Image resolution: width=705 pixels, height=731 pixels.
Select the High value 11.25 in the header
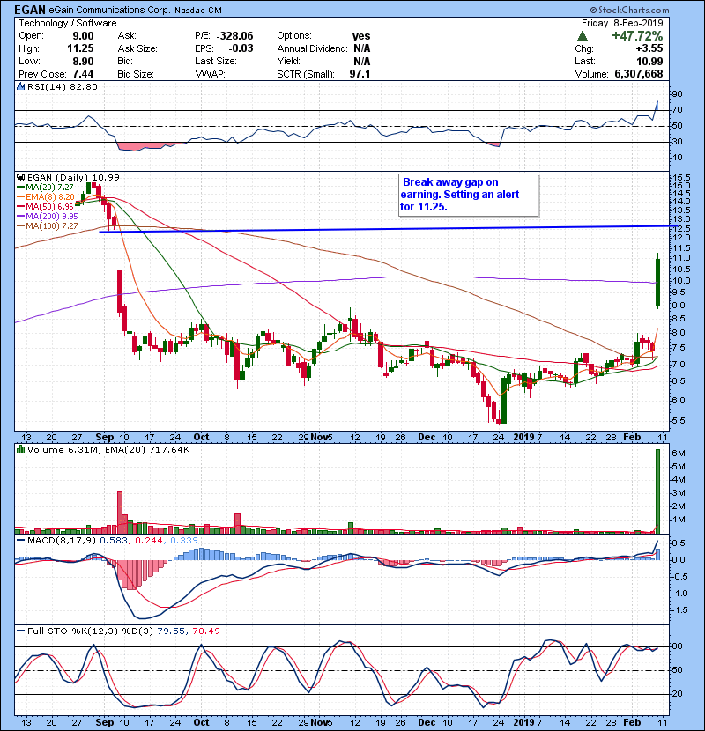[80, 48]
